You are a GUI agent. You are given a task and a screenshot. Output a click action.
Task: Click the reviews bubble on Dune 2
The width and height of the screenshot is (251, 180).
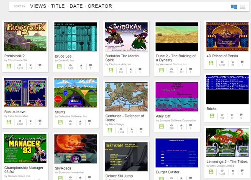pyautogui.click(x=190, y=69)
